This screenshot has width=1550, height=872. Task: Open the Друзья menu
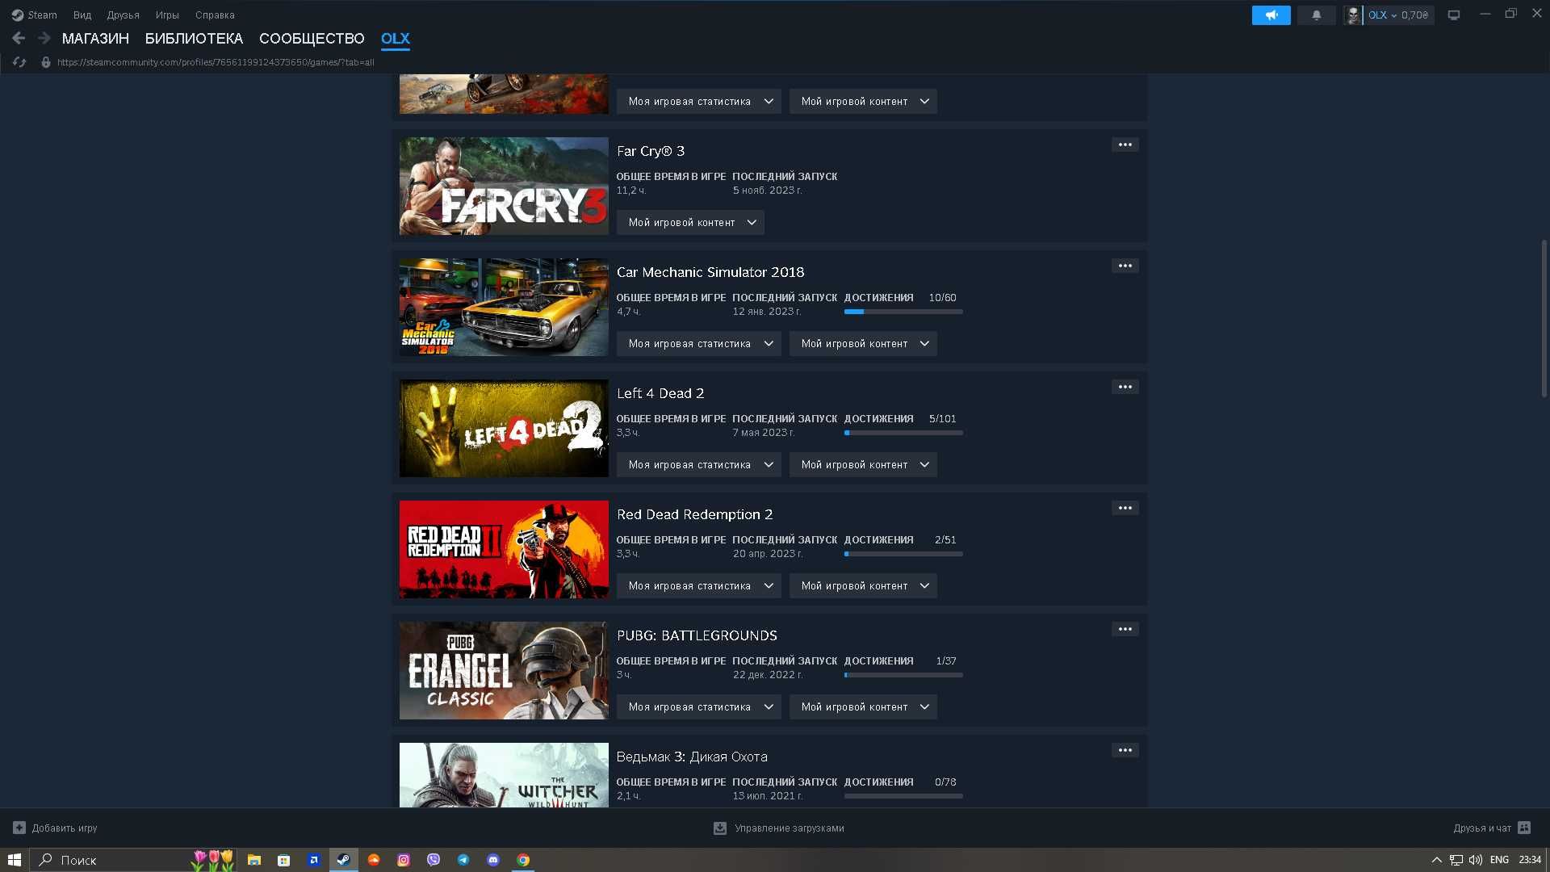tap(123, 15)
